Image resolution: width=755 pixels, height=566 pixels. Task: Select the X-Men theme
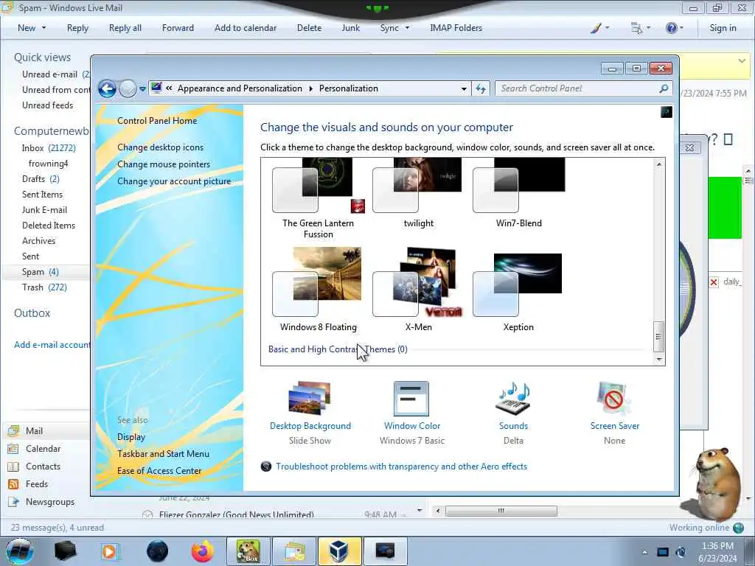click(x=419, y=290)
